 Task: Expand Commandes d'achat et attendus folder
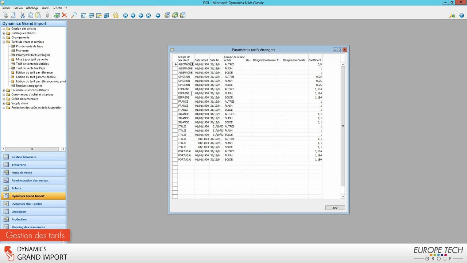[4, 95]
